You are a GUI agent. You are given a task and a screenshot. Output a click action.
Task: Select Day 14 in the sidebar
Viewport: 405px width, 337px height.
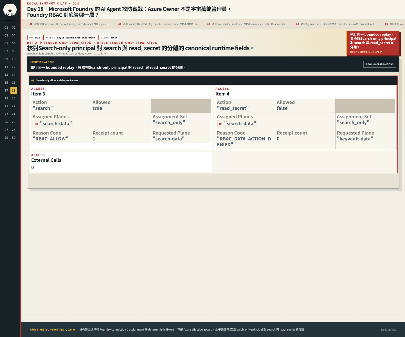click(x=13, y=75)
